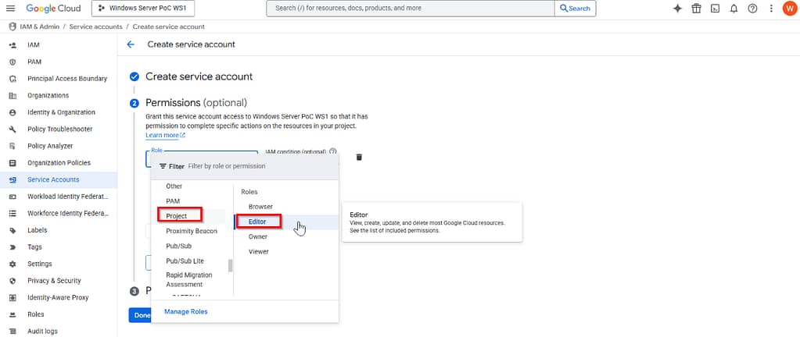Select Rapid Migration Assessment category

189,279
